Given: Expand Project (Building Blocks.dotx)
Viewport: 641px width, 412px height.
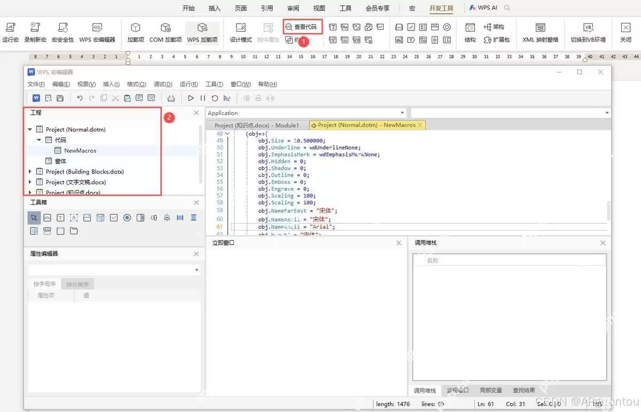Looking at the screenshot, I should (x=30, y=172).
